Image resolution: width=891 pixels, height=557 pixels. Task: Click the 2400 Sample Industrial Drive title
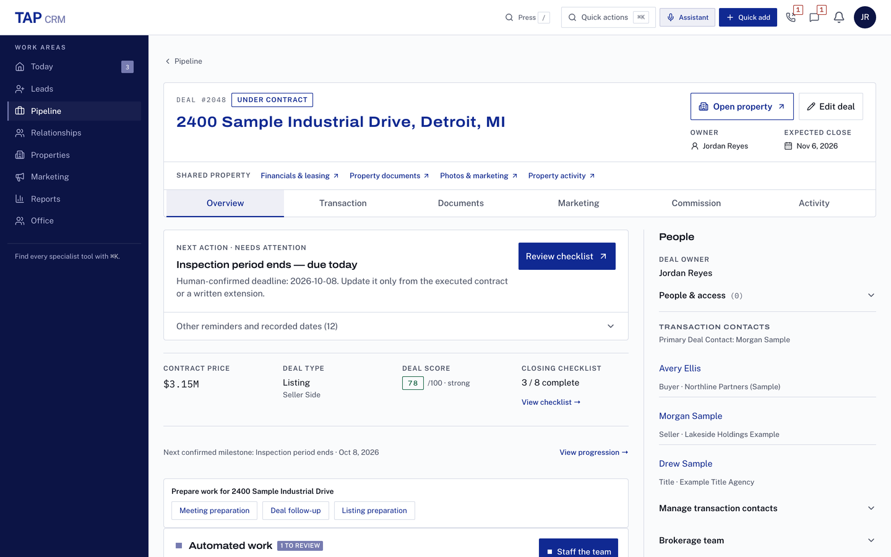(341, 122)
